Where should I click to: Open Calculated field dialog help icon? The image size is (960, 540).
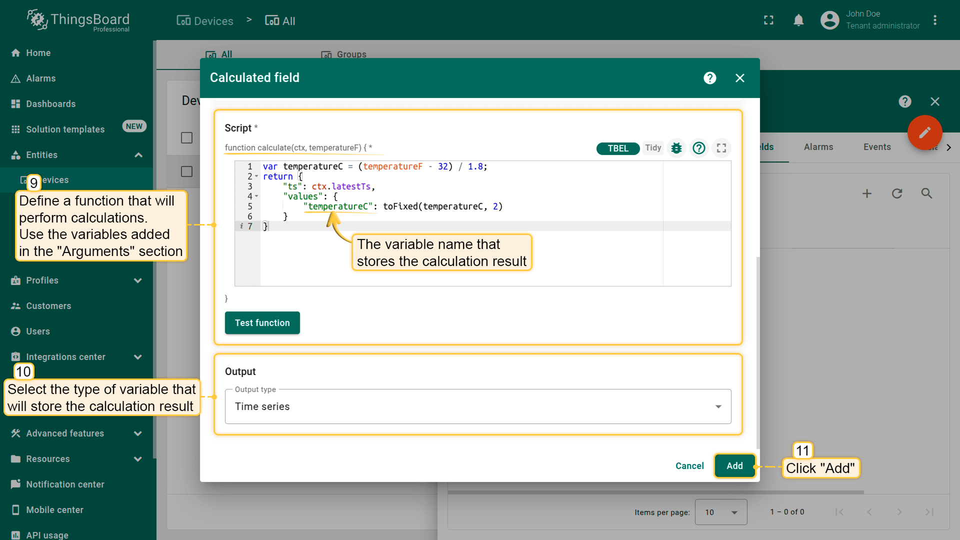709,78
